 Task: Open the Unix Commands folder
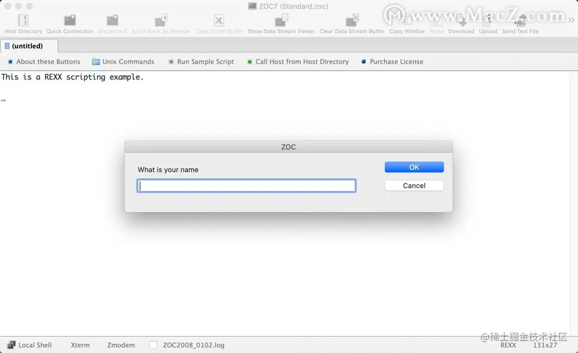(x=123, y=62)
